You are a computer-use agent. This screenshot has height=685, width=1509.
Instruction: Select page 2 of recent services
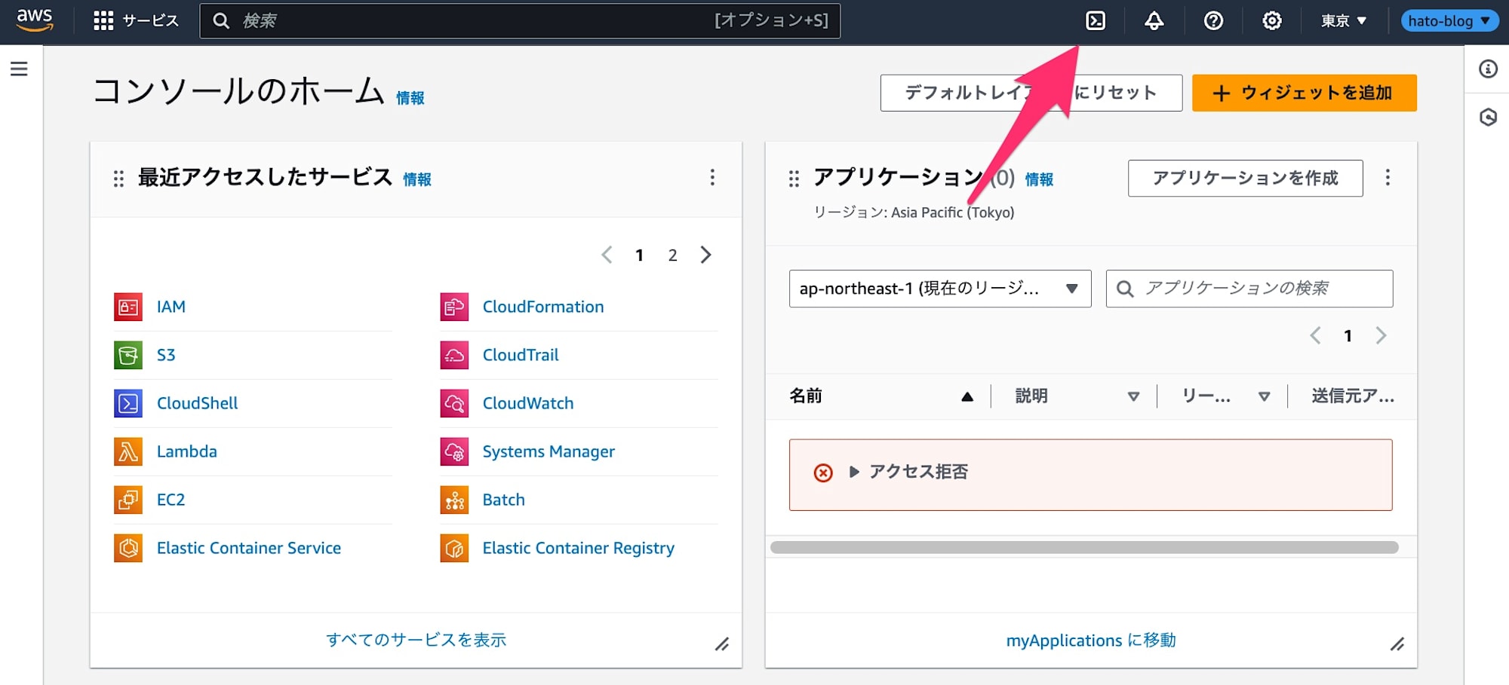point(672,255)
